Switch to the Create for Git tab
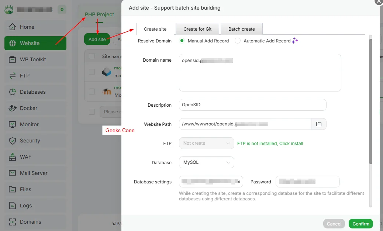Image resolution: width=383 pixels, height=231 pixels. pos(197,29)
